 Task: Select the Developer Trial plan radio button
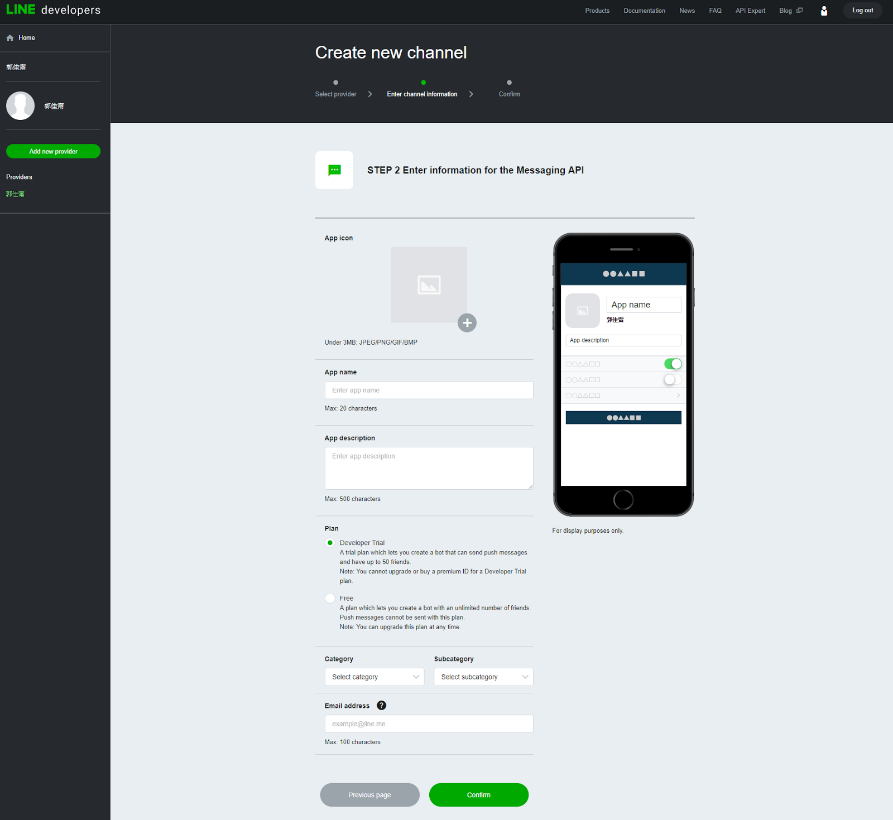[x=330, y=543]
